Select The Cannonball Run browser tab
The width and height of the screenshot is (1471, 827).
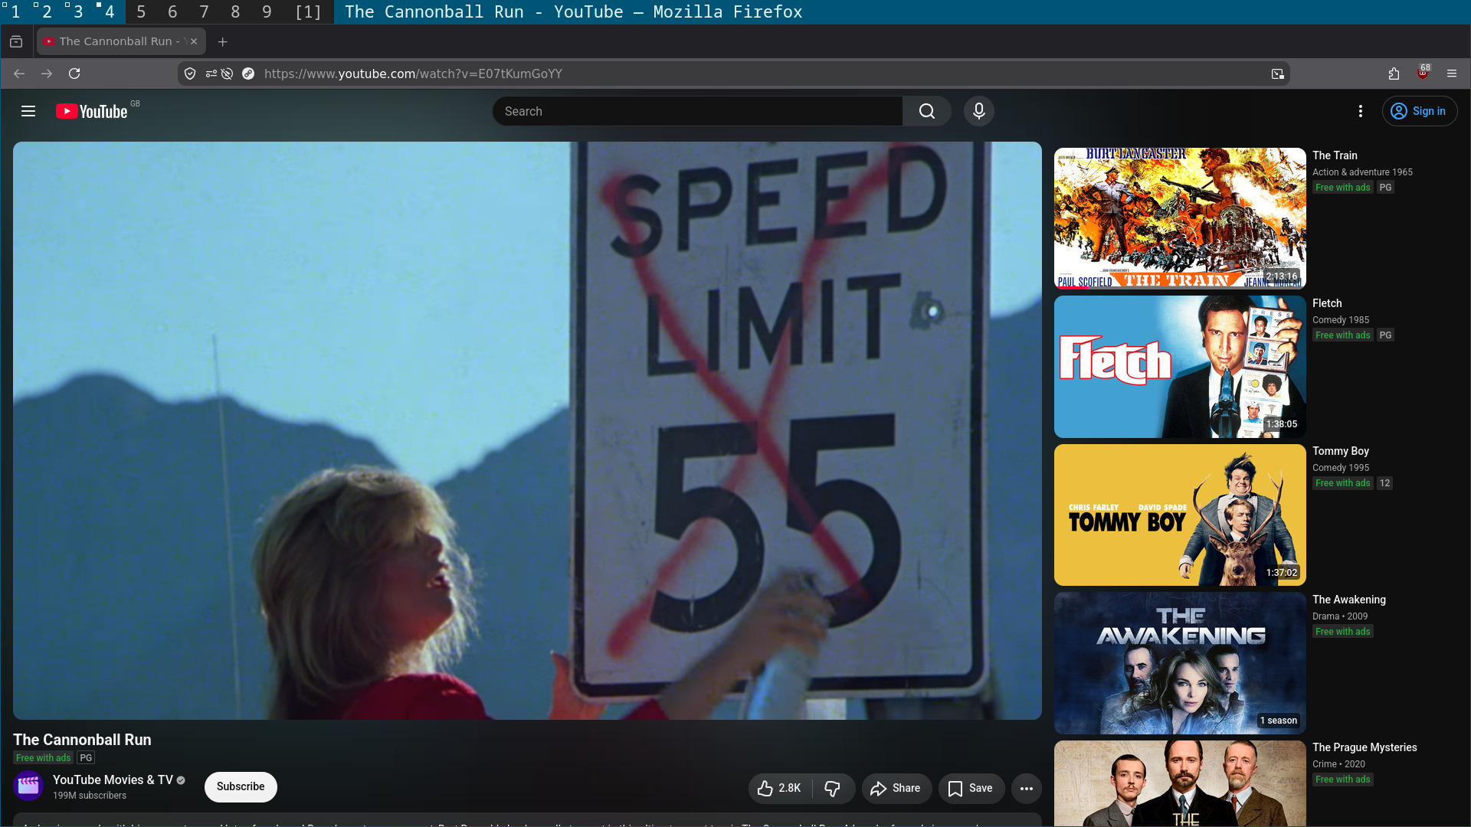(120, 41)
